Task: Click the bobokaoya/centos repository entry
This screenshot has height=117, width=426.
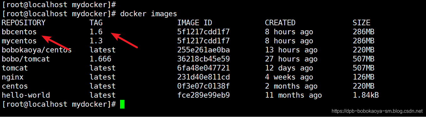Action: click(37, 50)
